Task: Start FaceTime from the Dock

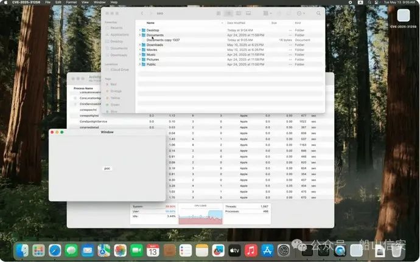Action: tap(136, 250)
